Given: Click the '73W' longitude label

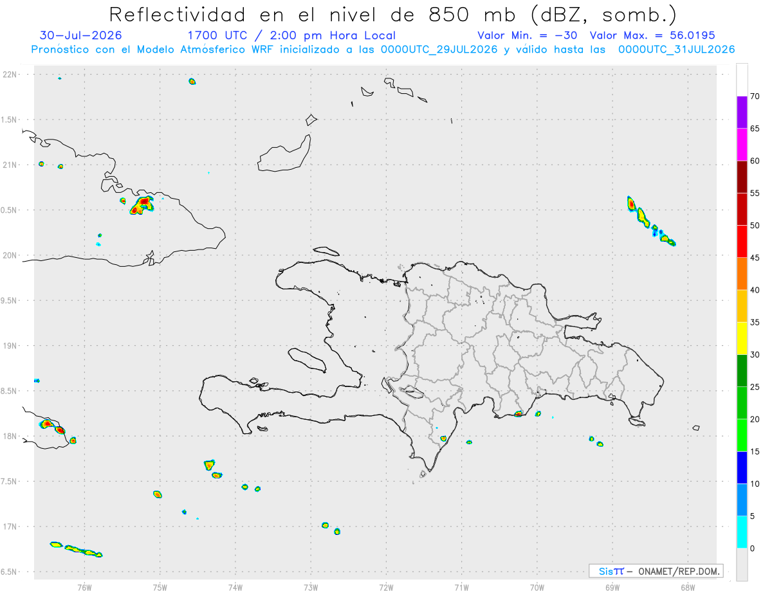Looking at the screenshot, I should click(311, 587).
